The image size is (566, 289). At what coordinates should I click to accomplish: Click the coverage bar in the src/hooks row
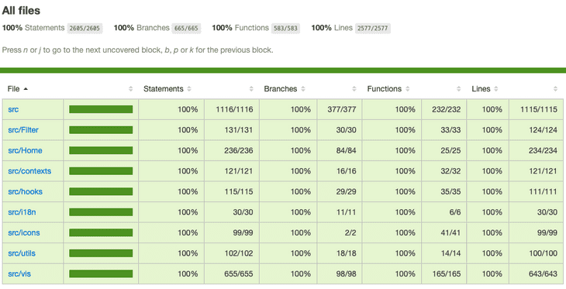(101, 192)
